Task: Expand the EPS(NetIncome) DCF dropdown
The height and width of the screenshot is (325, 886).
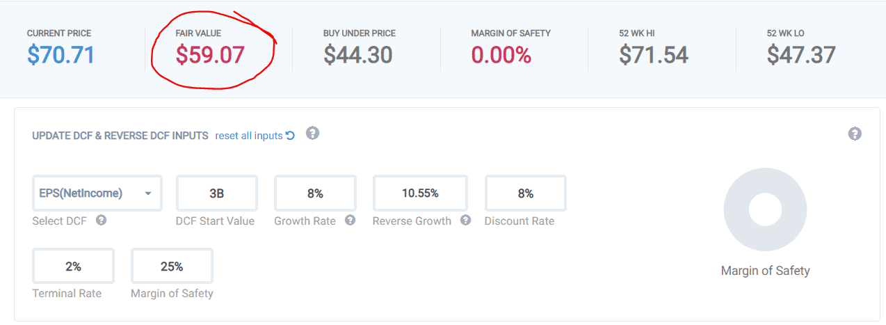Action: tap(97, 193)
